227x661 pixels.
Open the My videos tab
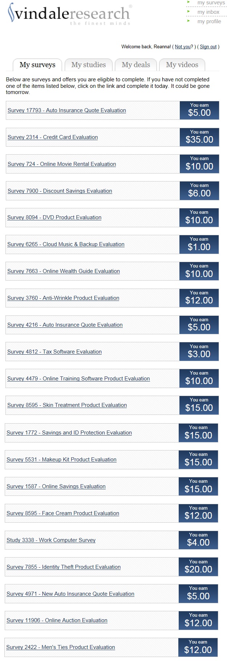pyautogui.click(x=182, y=65)
